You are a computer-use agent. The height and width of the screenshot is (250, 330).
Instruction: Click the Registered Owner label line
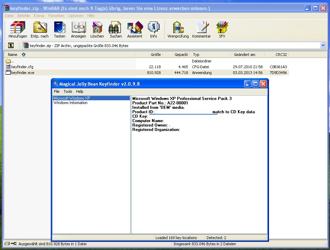pyautogui.click(x=150, y=125)
